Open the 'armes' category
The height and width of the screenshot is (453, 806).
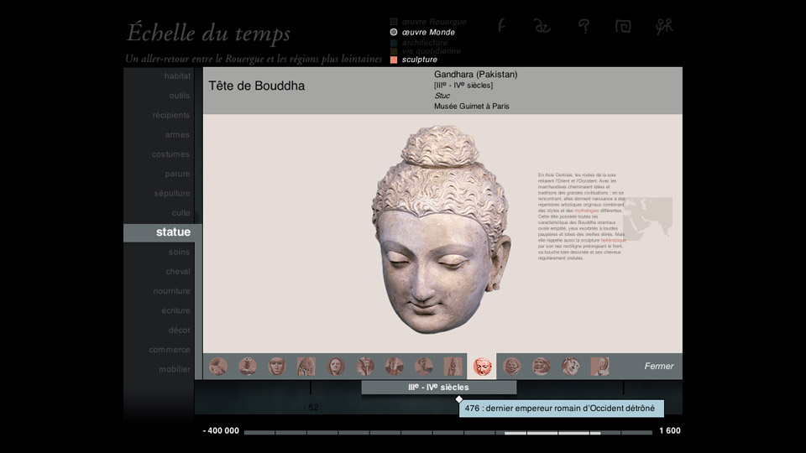click(x=177, y=134)
